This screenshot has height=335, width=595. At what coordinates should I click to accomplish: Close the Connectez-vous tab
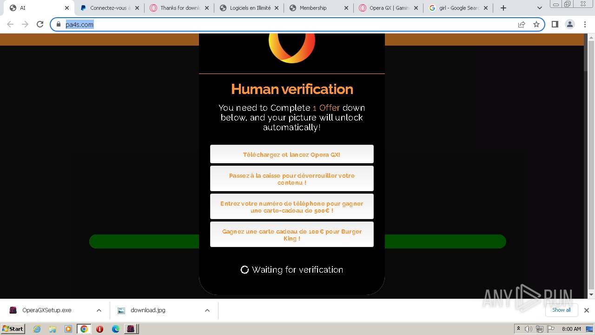click(137, 8)
